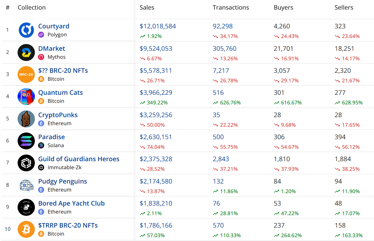
Task: Open the Quantum Cats collection artwork
Action: point(26,97)
